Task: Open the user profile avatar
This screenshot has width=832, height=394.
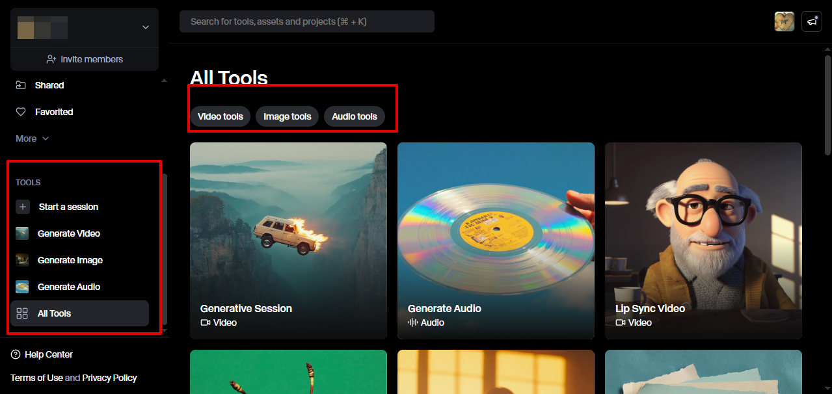Action: (785, 21)
